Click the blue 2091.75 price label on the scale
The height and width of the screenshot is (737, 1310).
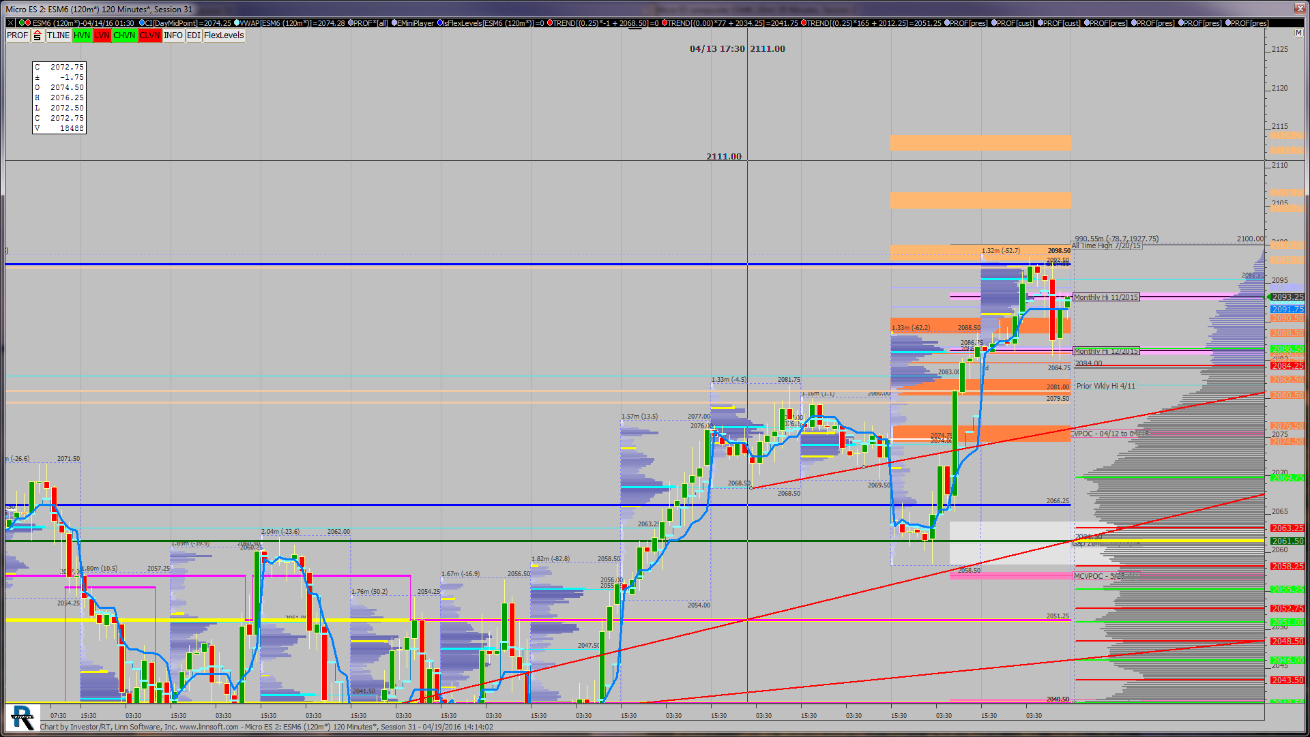coord(1287,310)
